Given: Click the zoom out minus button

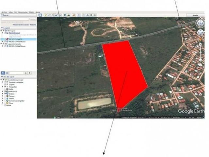Looking at the screenshot, I should tap(200, 60).
